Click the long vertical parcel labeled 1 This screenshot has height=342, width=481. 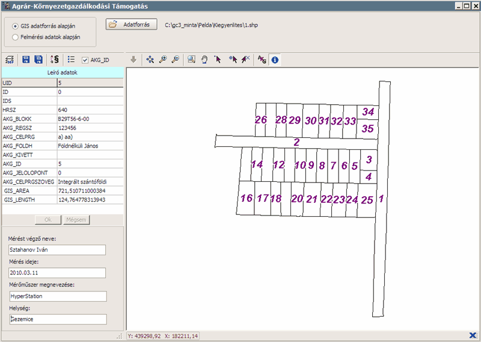(x=381, y=199)
